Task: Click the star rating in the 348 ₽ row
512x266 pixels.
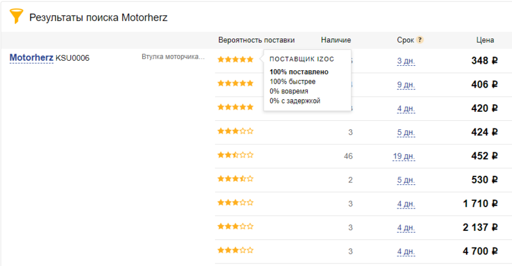Action: tap(236, 59)
